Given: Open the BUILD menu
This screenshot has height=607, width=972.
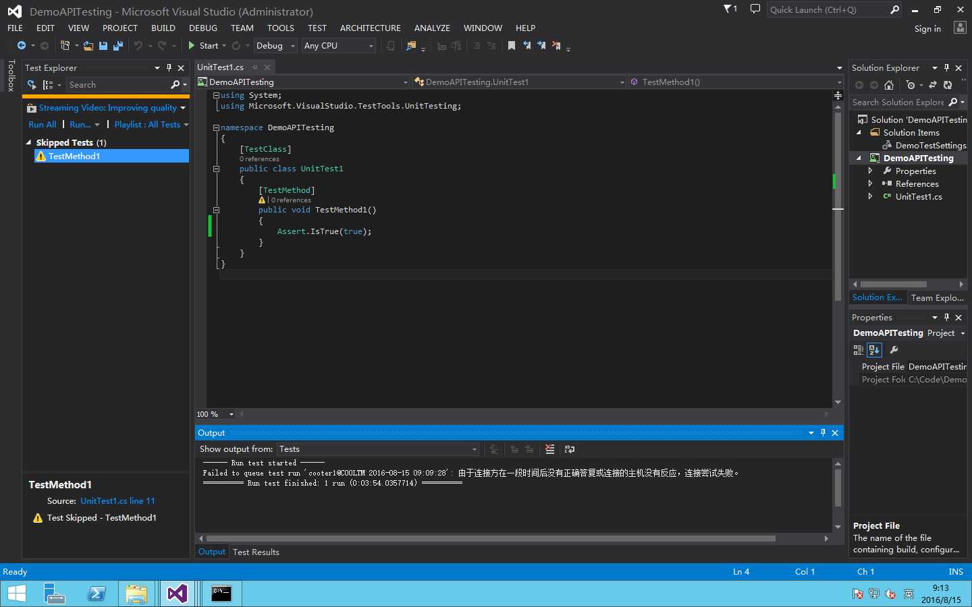Looking at the screenshot, I should (163, 28).
